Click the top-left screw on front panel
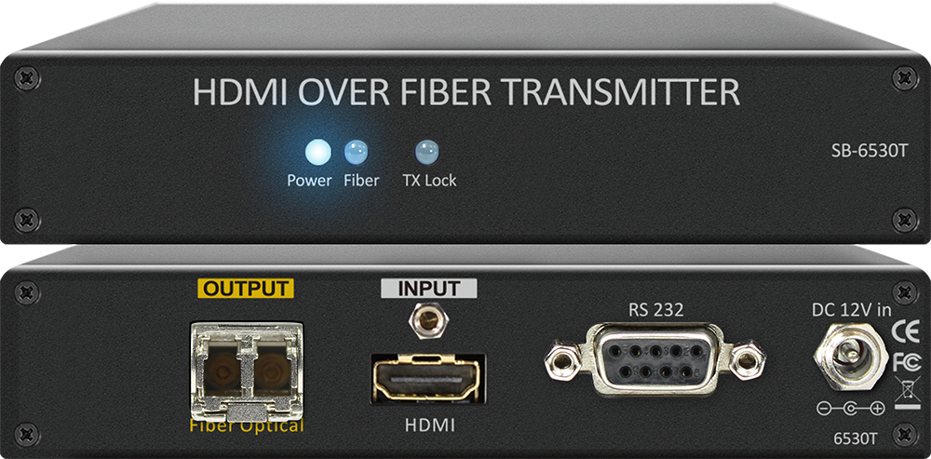The width and height of the screenshot is (931, 459). pos(27,78)
